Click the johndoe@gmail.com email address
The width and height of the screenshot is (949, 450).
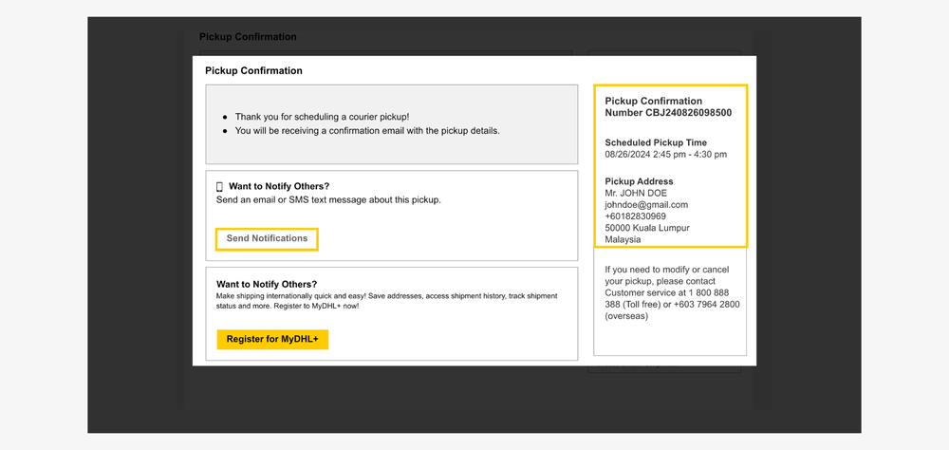click(646, 205)
